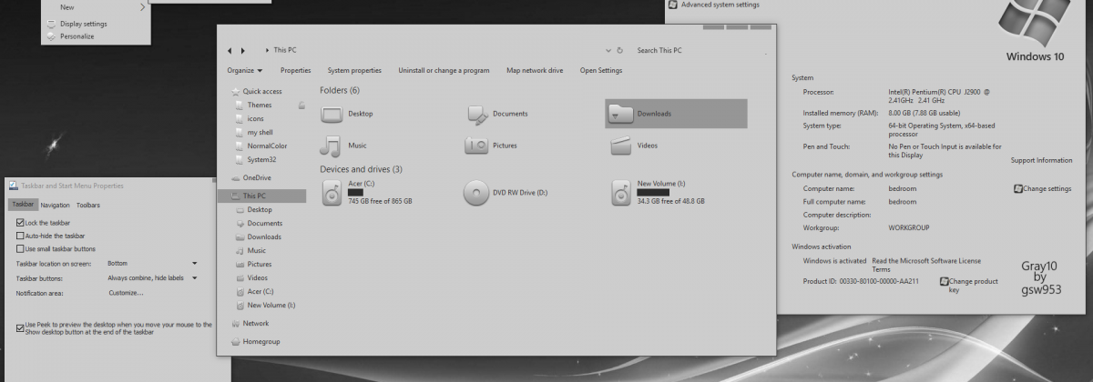Select This PC in navigation pane
This screenshot has height=382, width=1093.
(261, 196)
